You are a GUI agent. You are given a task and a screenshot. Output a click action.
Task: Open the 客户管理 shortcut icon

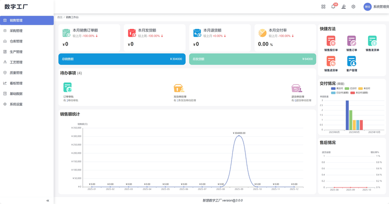tap(352, 62)
